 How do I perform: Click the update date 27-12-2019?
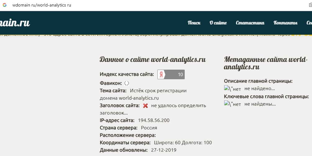point(164,150)
